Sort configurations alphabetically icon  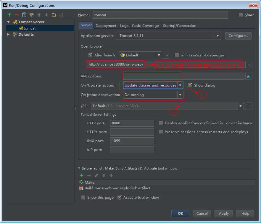61,15
